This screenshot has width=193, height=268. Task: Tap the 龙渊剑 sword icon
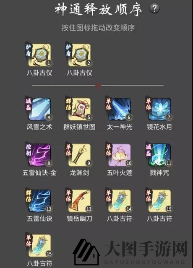click(79, 155)
